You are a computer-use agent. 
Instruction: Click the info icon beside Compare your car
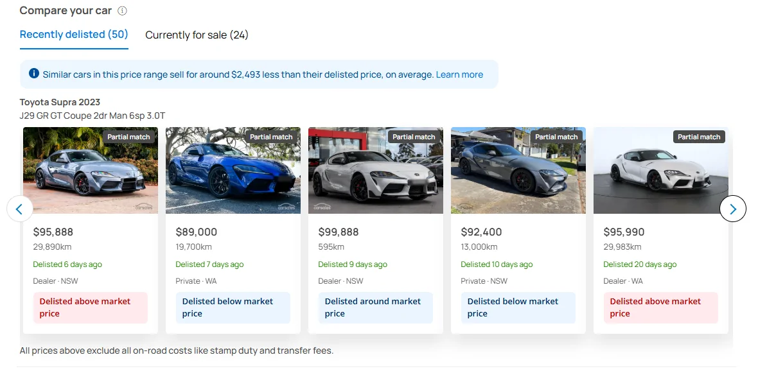click(122, 11)
